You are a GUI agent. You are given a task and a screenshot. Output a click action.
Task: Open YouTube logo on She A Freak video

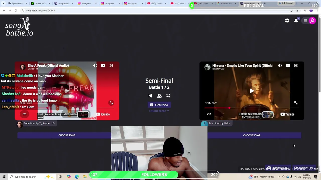pos(103,114)
